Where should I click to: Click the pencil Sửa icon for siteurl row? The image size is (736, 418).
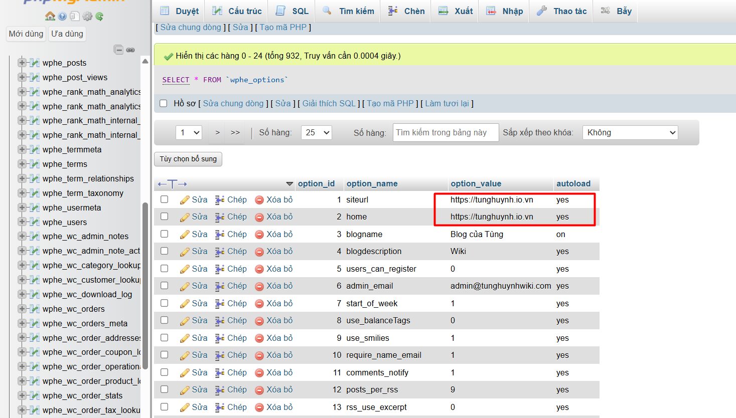pos(185,200)
